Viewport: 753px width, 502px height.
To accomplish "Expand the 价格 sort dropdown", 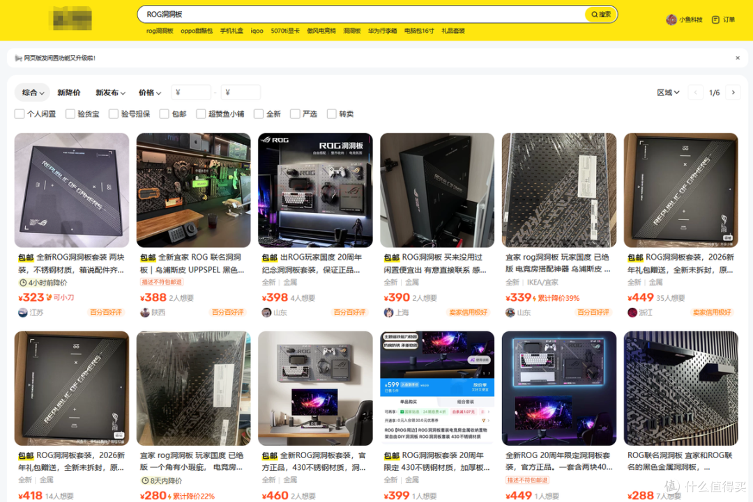I will (x=150, y=93).
